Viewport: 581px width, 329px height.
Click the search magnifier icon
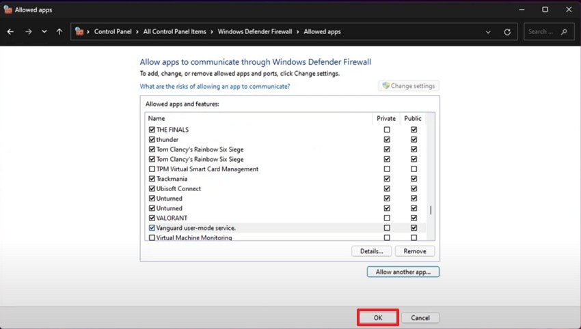pos(564,31)
